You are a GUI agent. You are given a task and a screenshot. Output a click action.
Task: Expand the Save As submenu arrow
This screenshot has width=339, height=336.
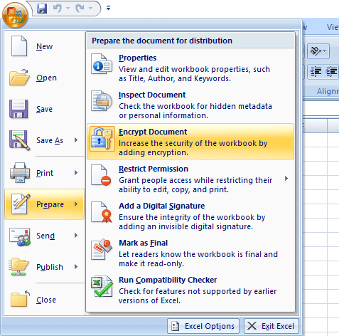pos(76,140)
